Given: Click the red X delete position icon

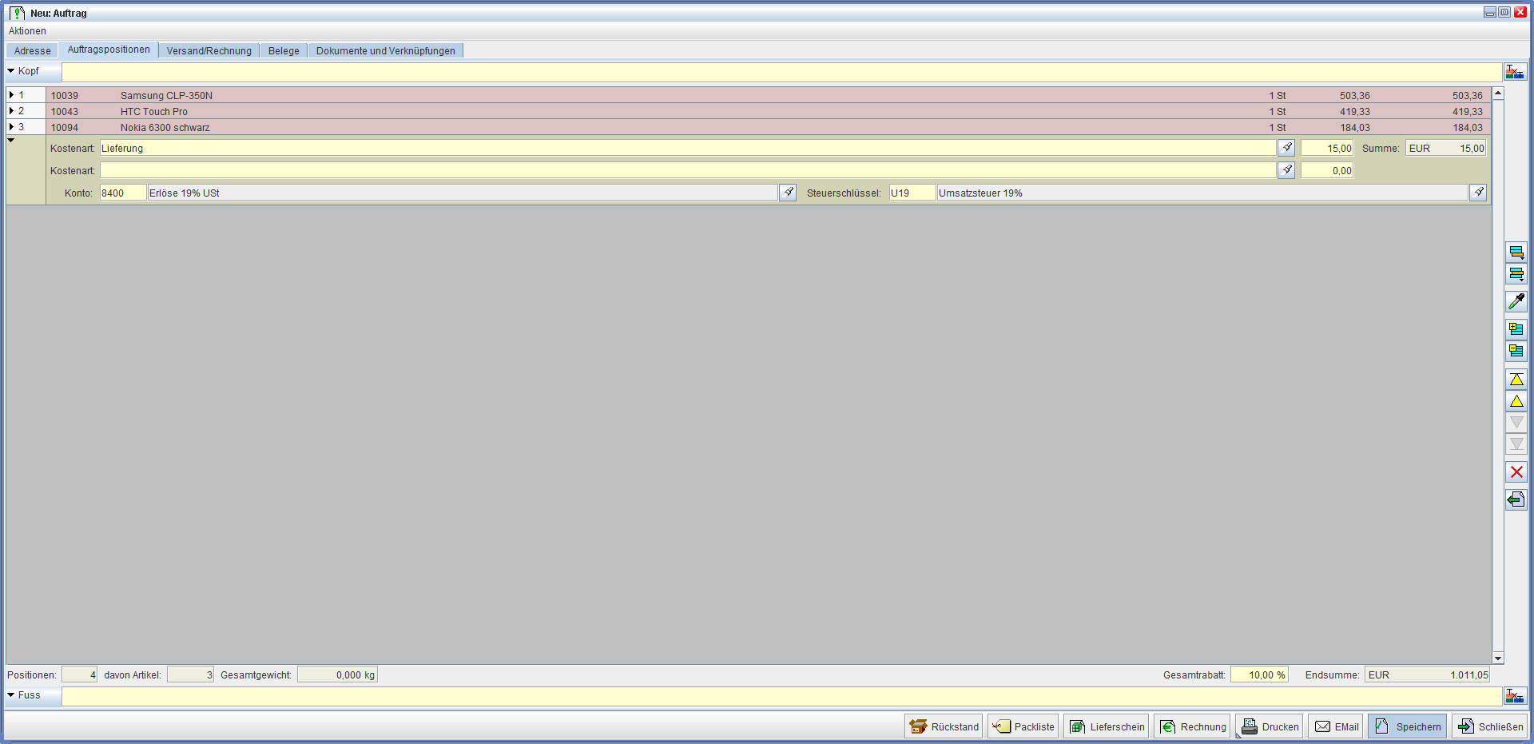Looking at the screenshot, I should click(1516, 472).
